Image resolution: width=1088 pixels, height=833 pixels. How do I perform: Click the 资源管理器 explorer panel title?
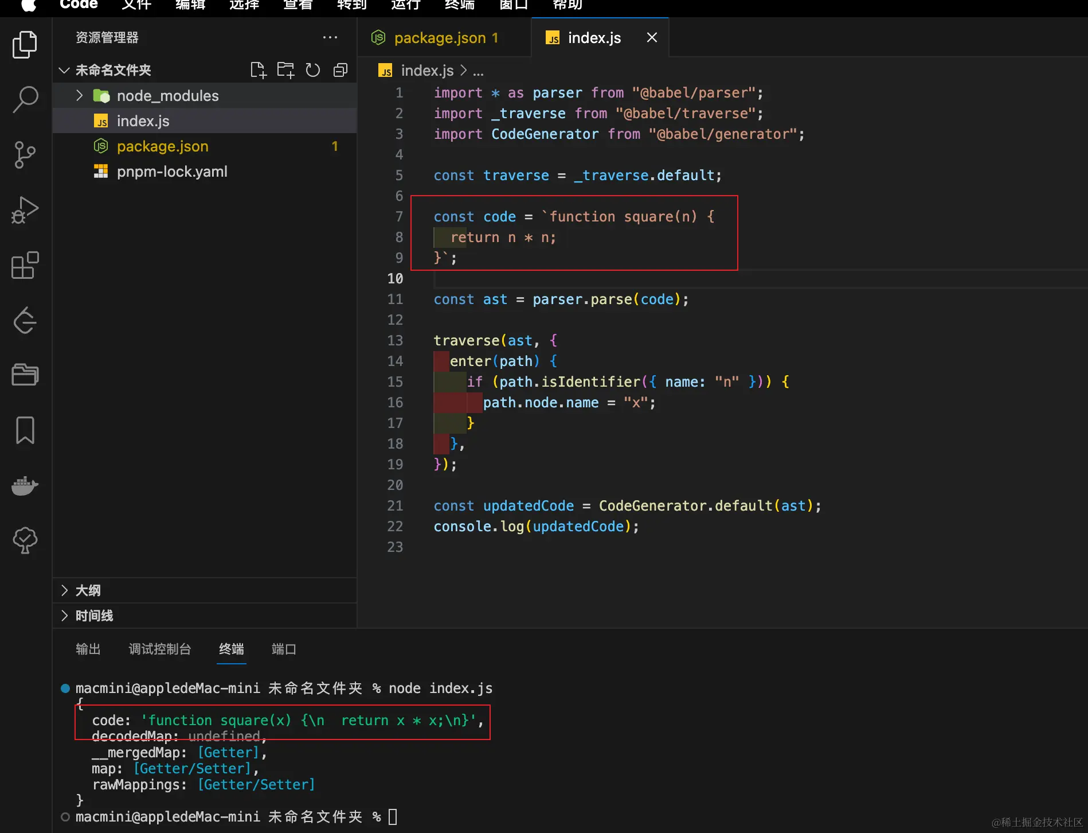pyautogui.click(x=107, y=38)
